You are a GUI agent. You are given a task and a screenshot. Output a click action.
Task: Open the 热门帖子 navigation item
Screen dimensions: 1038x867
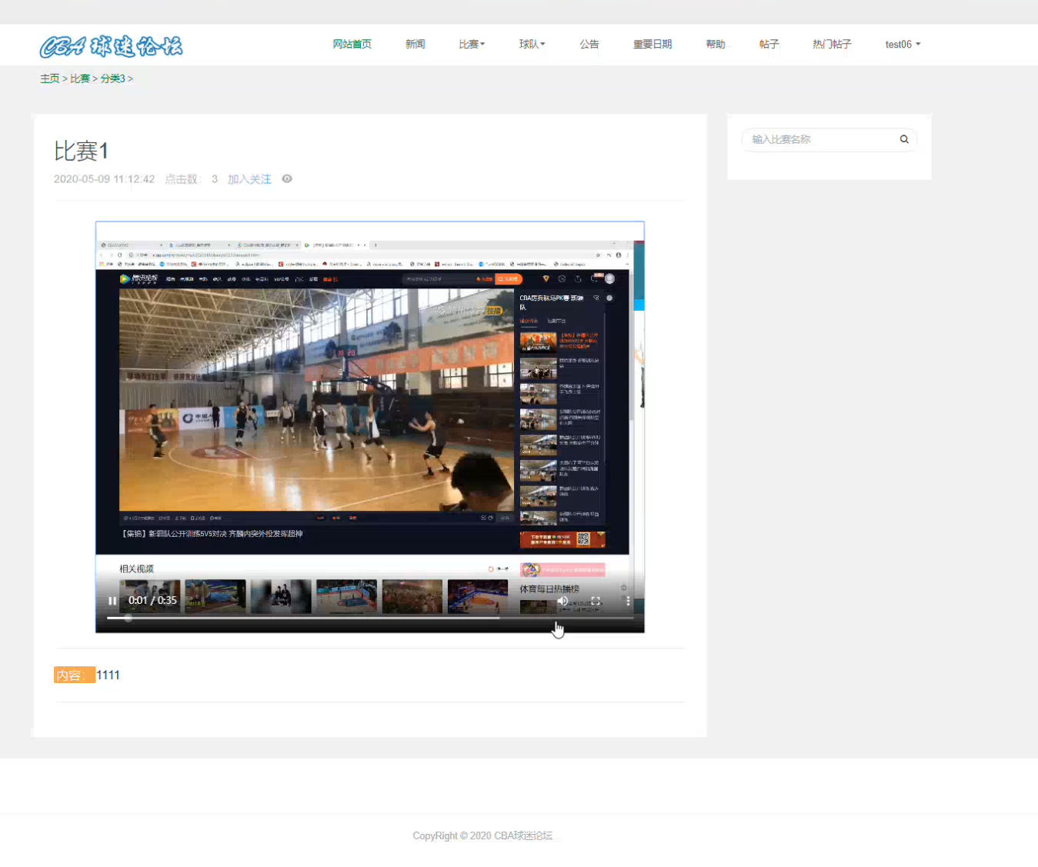(x=831, y=44)
